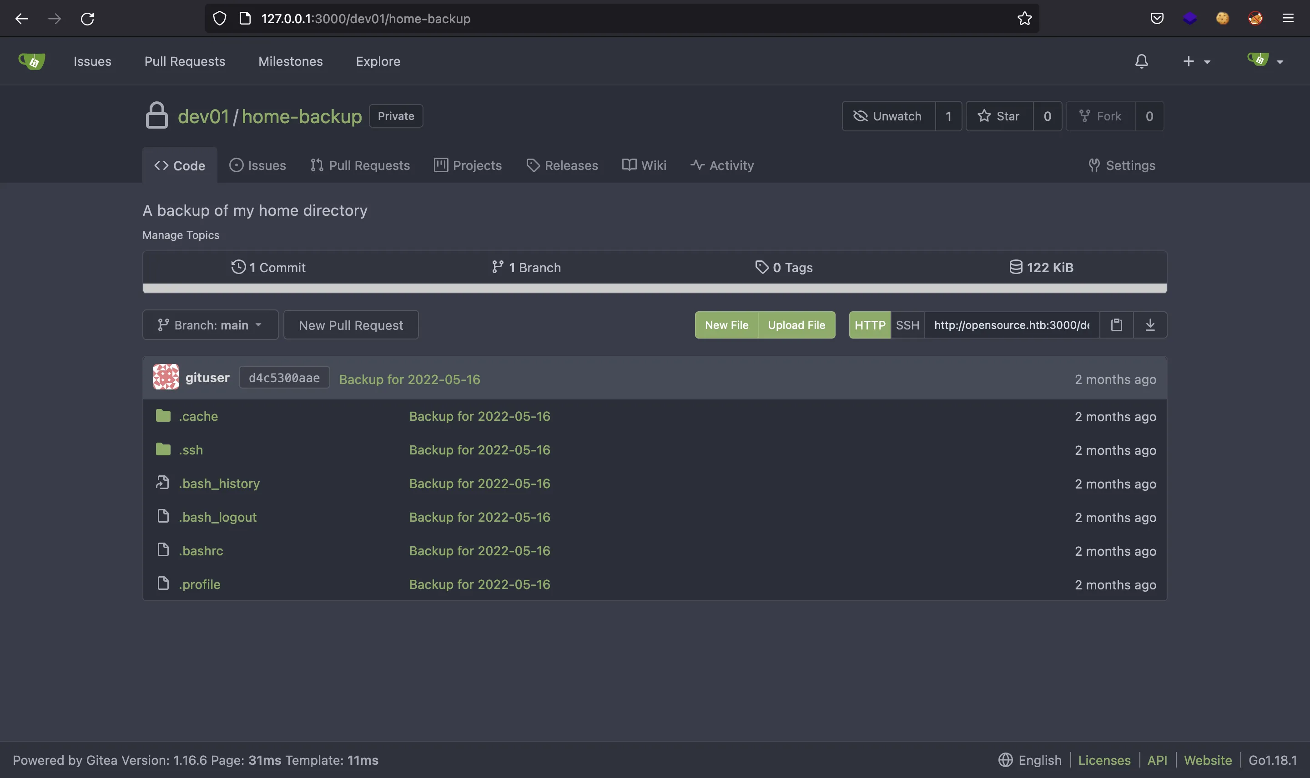Image resolution: width=1310 pixels, height=778 pixels.
Task: Open the plus create-new dropdown
Action: tap(1196, 61)
